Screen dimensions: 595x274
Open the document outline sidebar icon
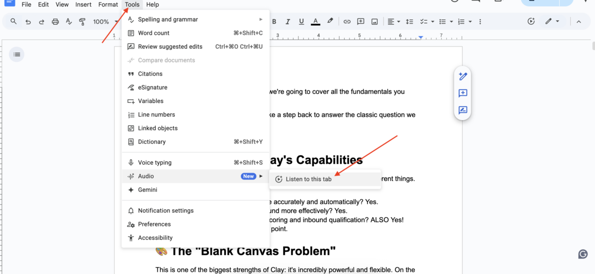click(x=17, y=54)
